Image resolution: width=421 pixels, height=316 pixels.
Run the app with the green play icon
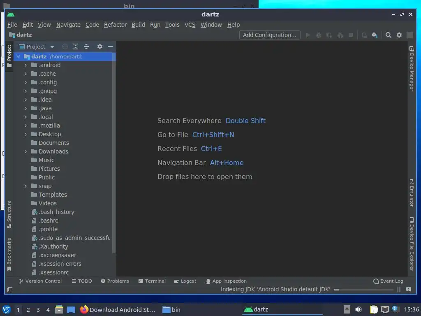click(308, 35)
